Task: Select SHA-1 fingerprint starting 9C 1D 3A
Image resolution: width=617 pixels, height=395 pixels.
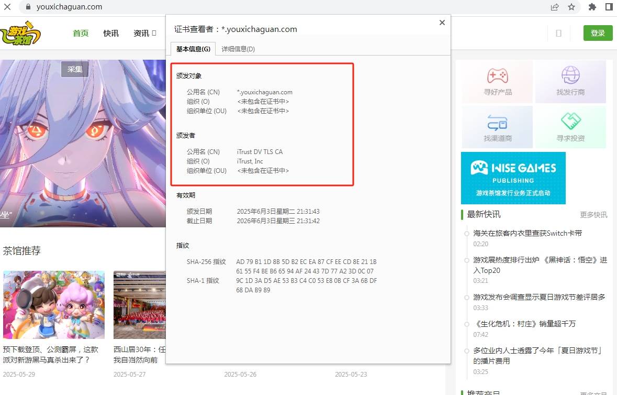Action: pyautogui.click(x=307, y=285)
